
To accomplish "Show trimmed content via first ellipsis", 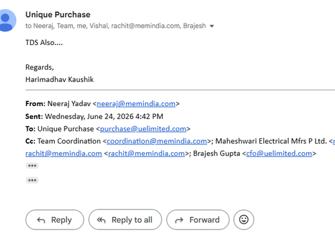I will pos(32,166).
